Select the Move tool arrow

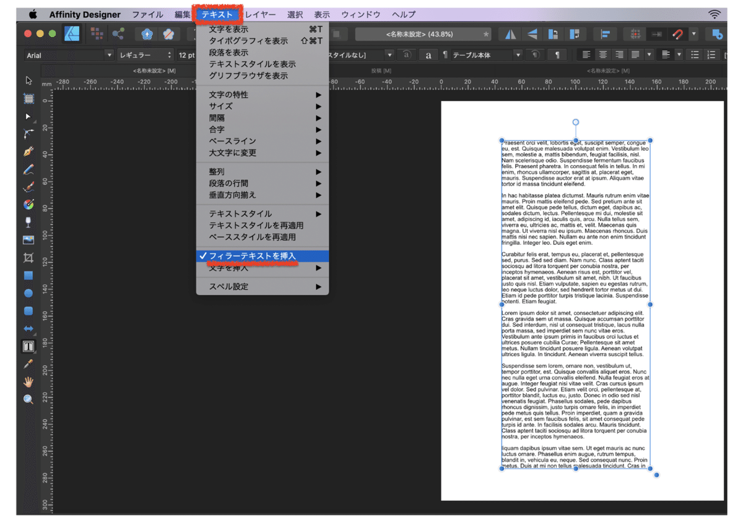click(28, 80)
